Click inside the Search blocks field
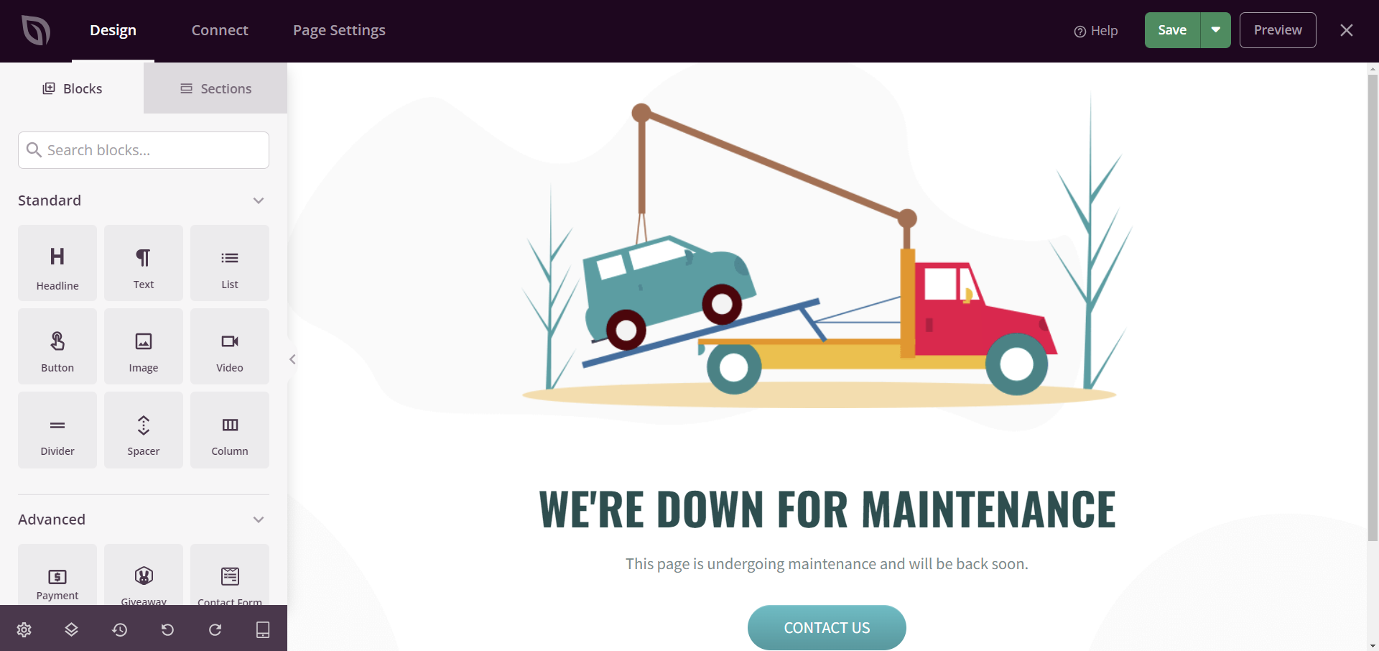This screenshot has width=1379, height=651. 143,150
